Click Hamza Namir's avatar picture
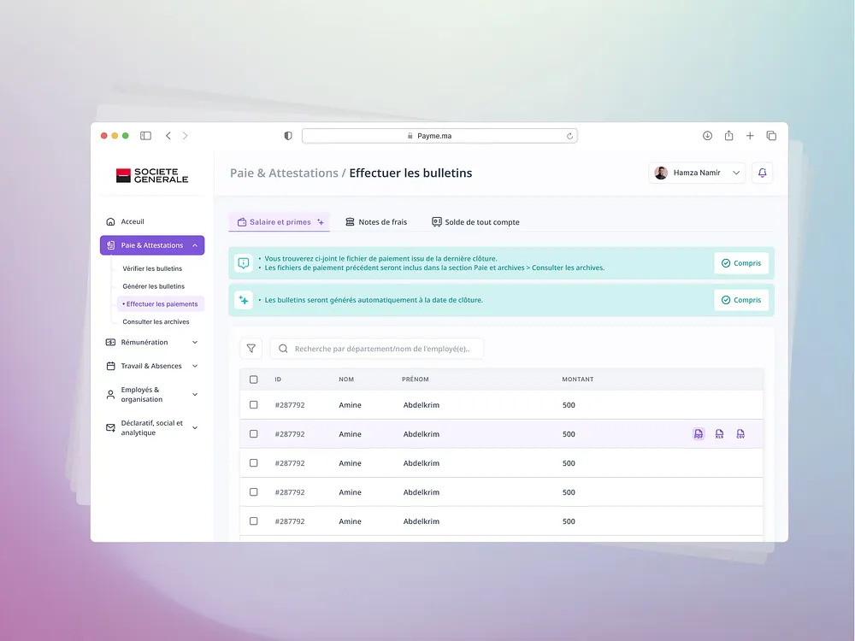 (x=661, y=173)
